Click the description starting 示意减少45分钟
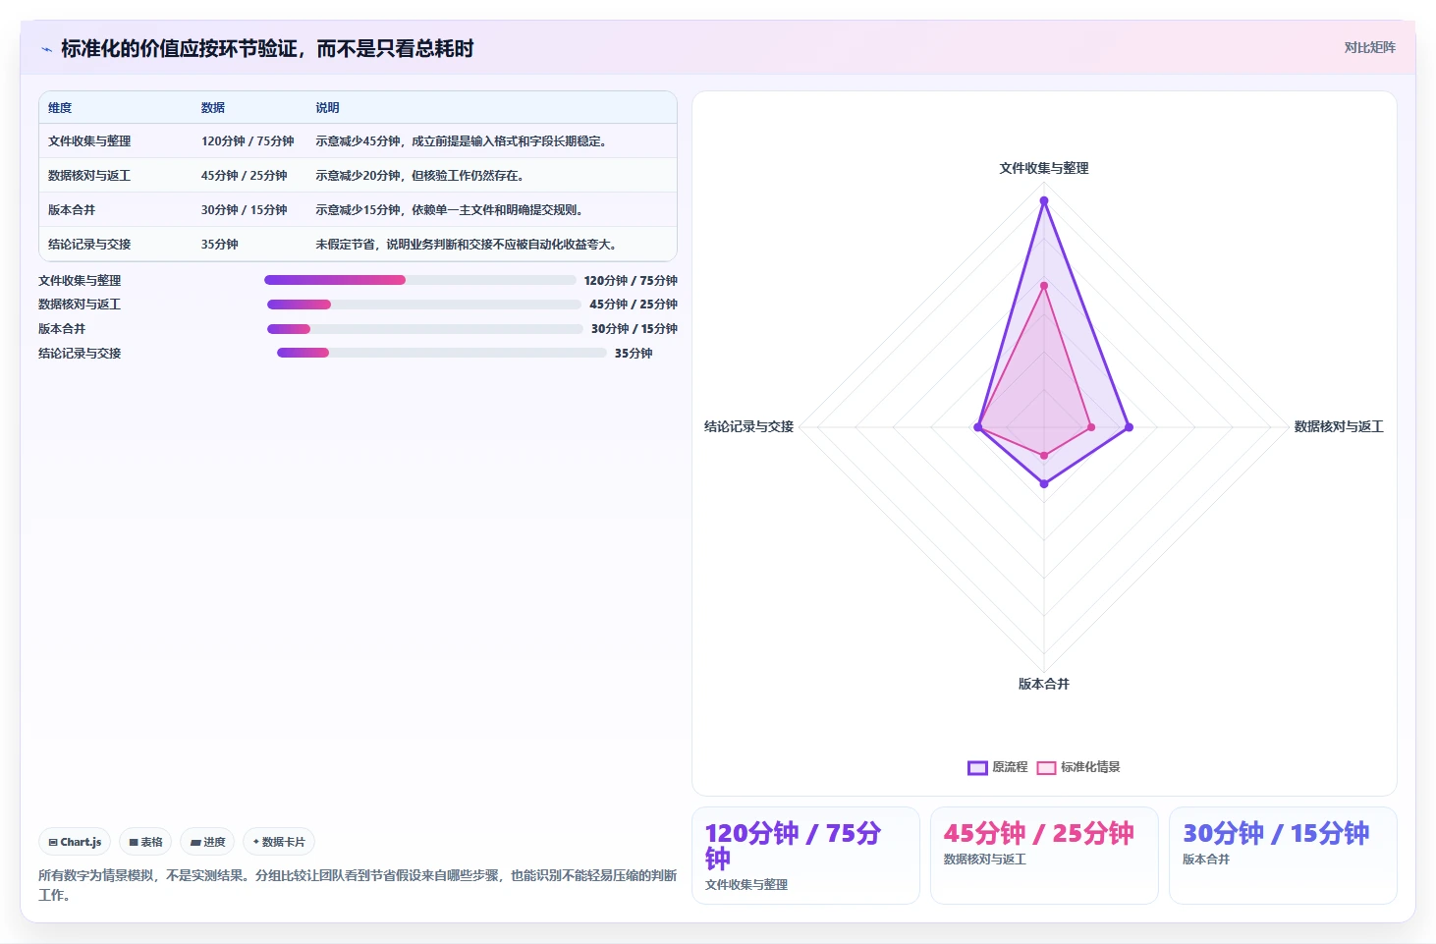The image size is (1436, 944). click(462, 141)
